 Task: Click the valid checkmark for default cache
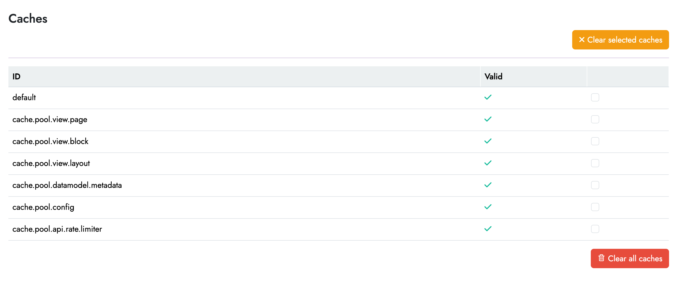click(488, 97)
